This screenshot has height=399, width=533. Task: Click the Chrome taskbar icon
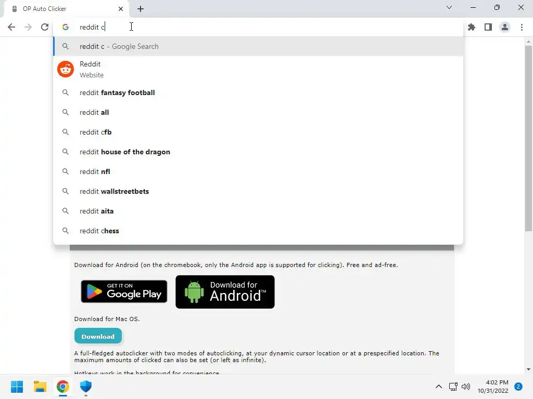click(63, 387)
